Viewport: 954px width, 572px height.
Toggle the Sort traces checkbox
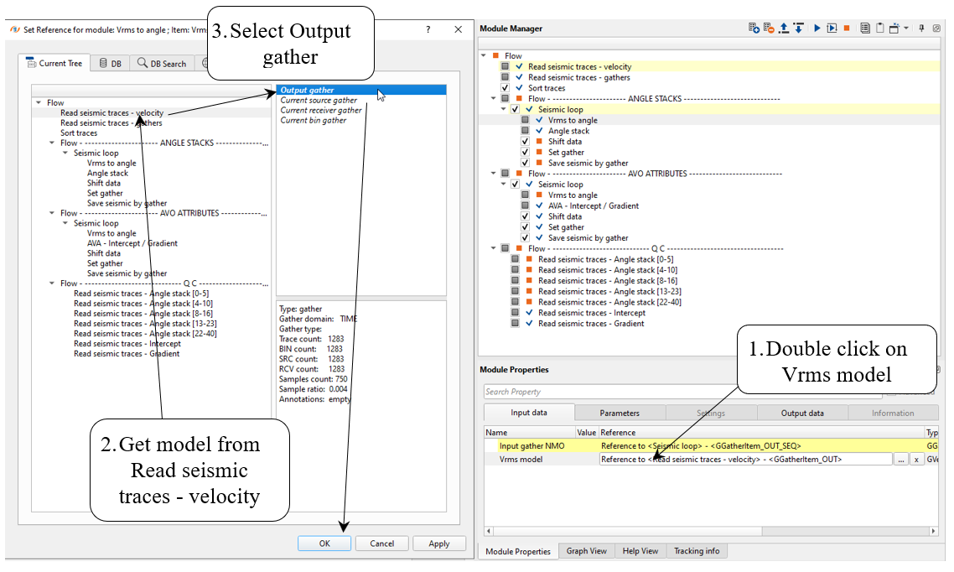tap(506, 88)
